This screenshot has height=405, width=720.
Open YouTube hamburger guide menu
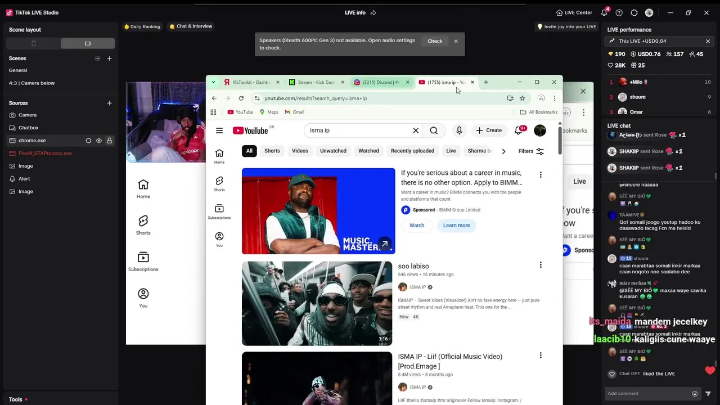219,130
